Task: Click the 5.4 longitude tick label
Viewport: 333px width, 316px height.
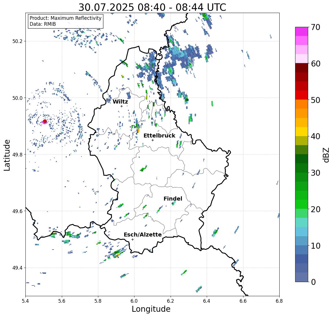Action: [25, 301]
